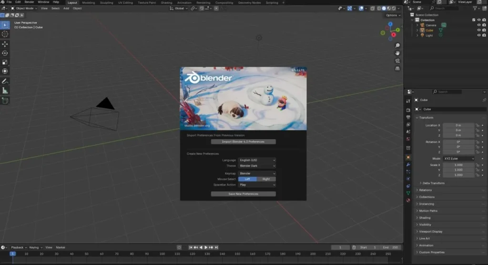Select the Rotate tool in left toolbar
Screen dimensions: 488x265
(5, 53)
